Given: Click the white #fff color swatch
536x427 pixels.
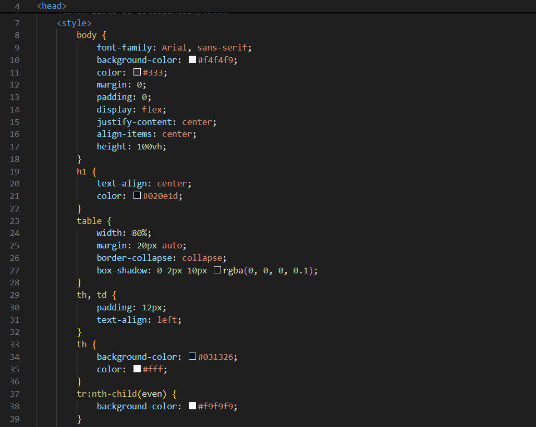Looking at the screenshot, I should pyautogui.click(x=137, y=369).
